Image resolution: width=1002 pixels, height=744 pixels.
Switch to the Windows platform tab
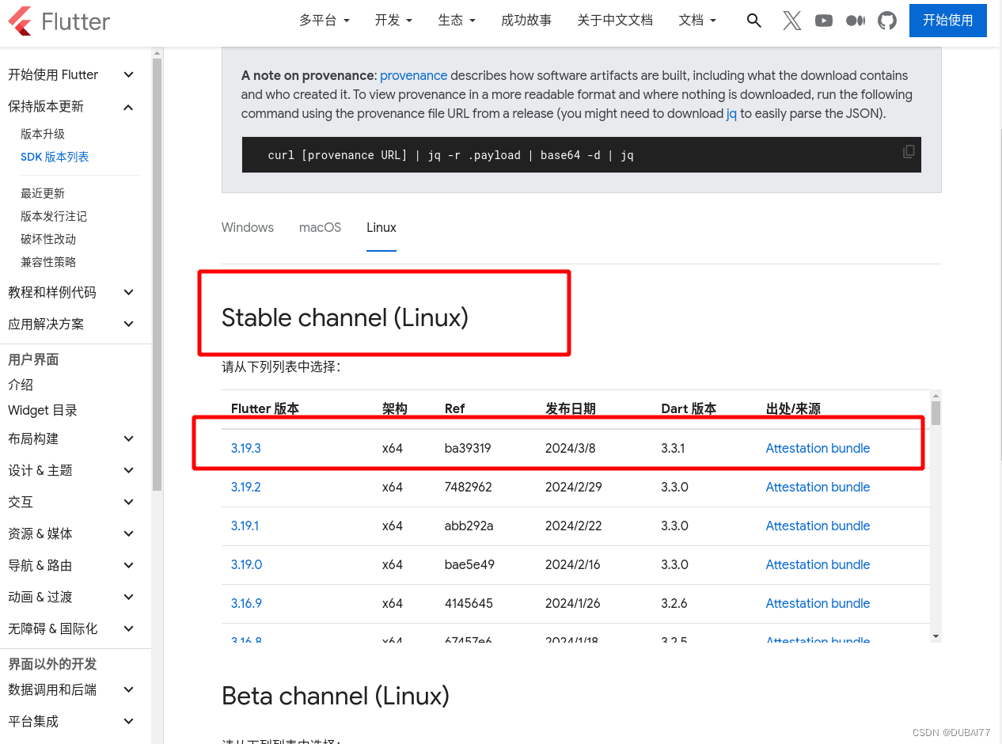click(x=247, y=227)
